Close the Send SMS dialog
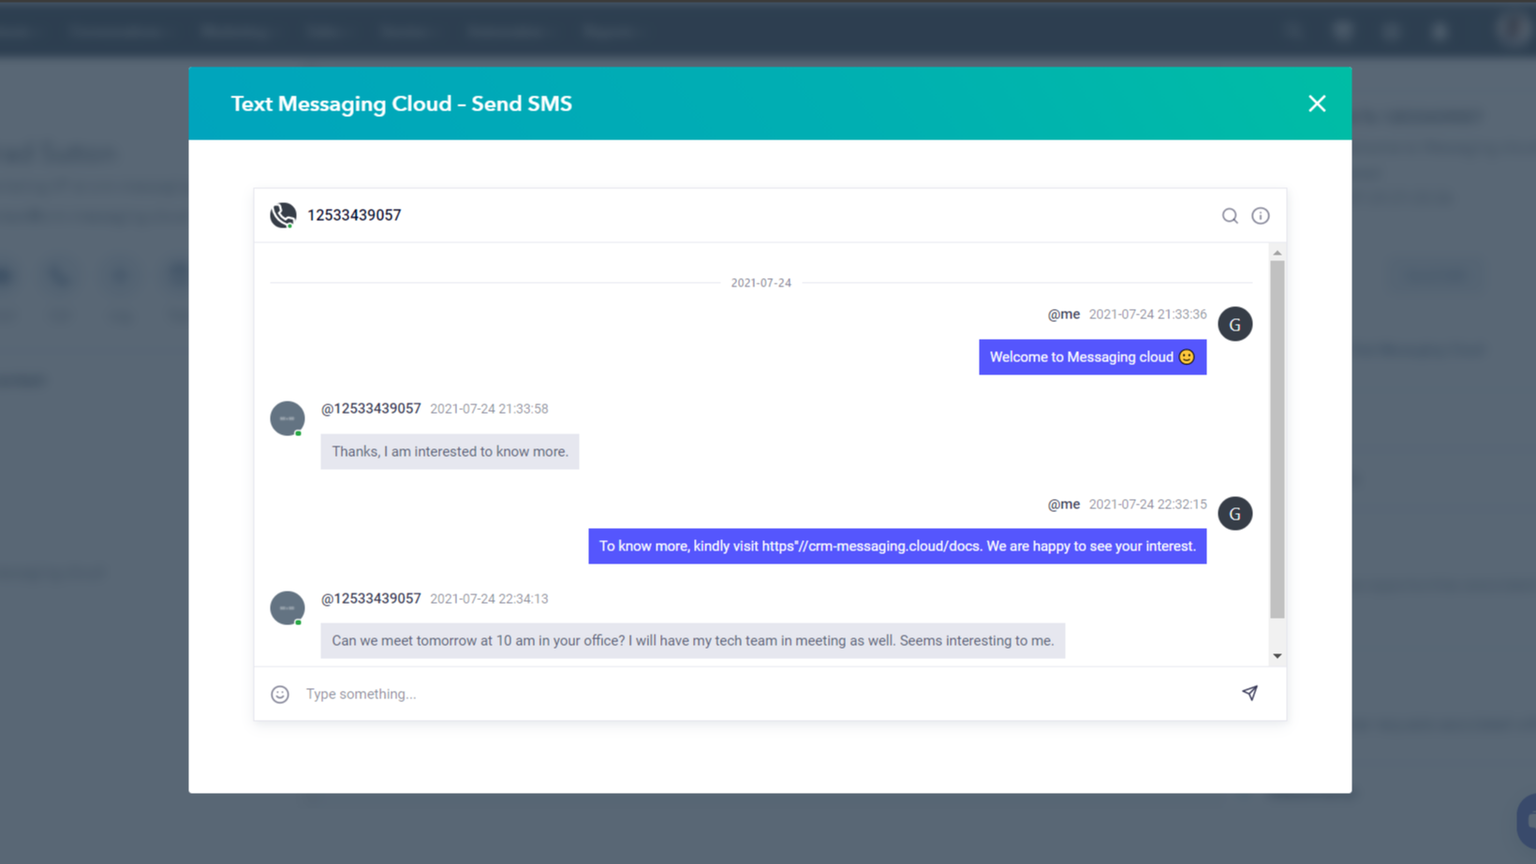This screenshot has height=864, width=1536. 1316,104
